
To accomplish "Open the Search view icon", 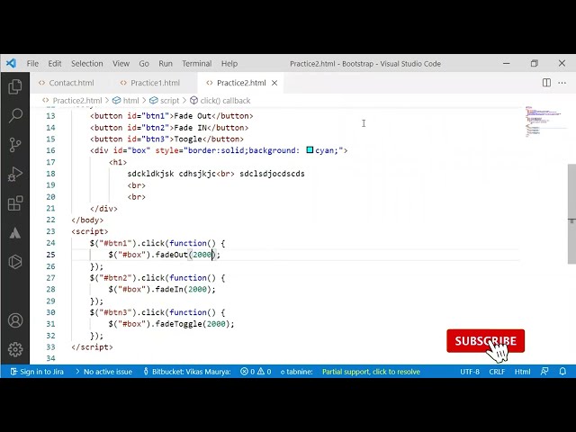I will [x=15, y=116].
